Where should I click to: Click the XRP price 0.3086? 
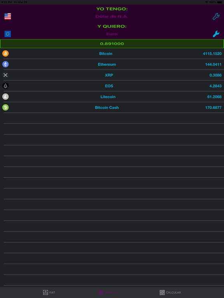tap(215, 75)
